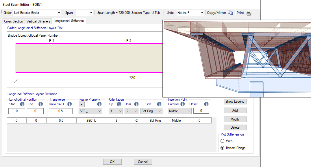Click the OK button

coord(112,162)
